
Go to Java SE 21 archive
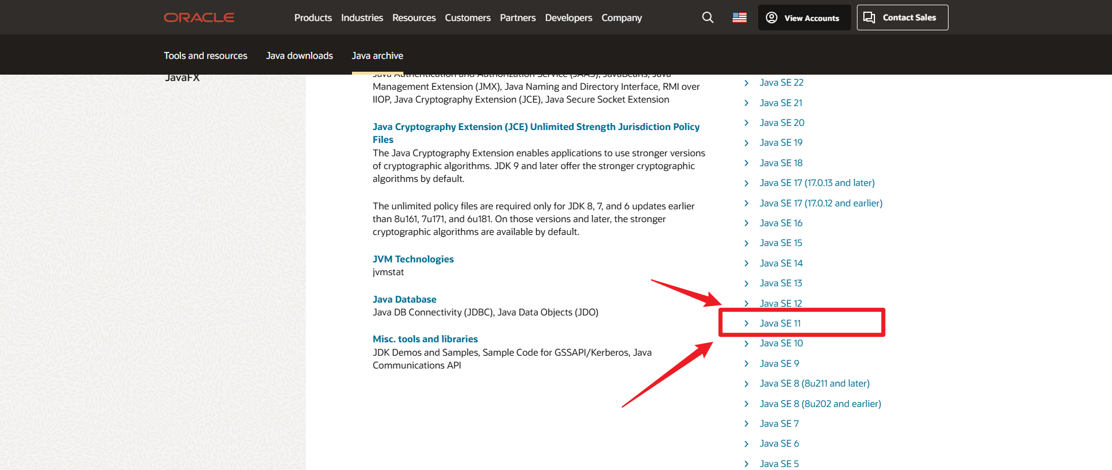[781, 103]
